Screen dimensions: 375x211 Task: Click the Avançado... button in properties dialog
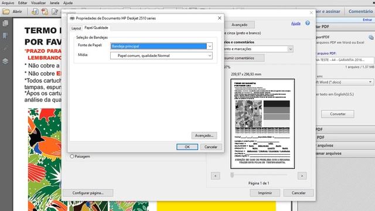point(204,135)
